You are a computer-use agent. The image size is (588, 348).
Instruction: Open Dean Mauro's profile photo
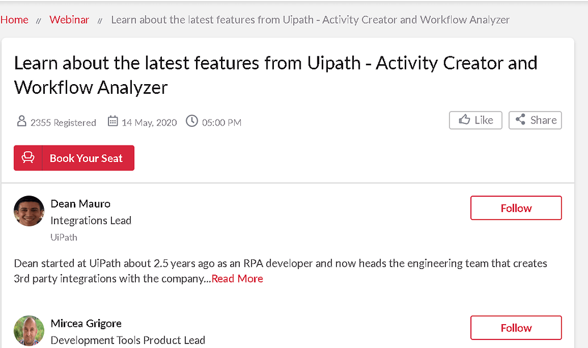click(29, 211)
